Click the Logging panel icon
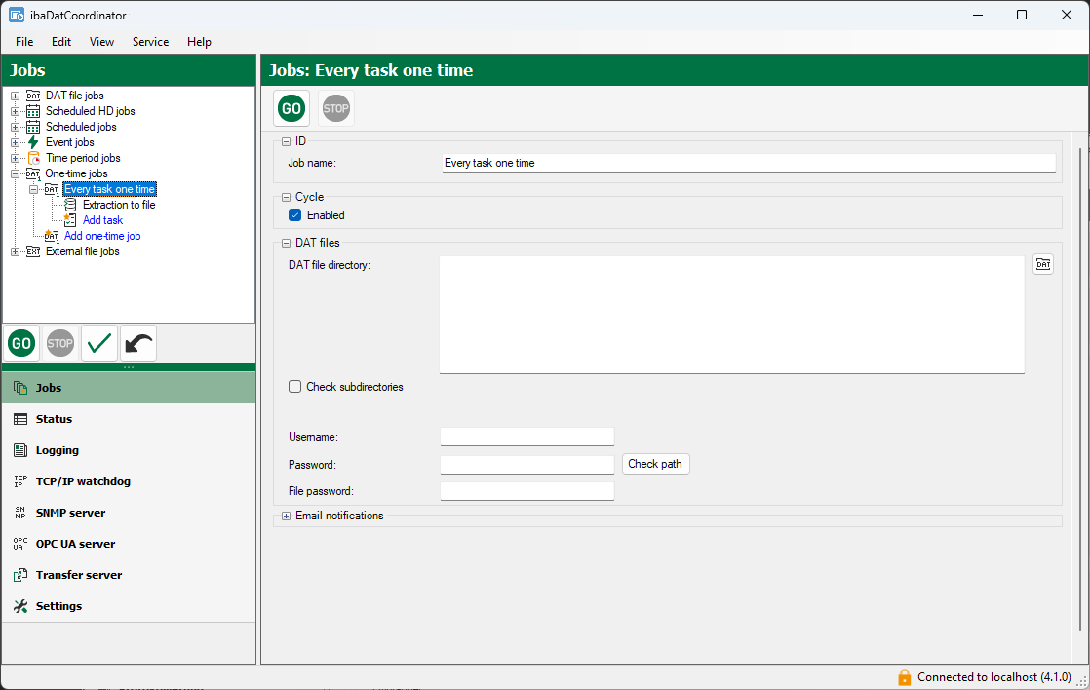1090x690 pixels. coord(20,450)
